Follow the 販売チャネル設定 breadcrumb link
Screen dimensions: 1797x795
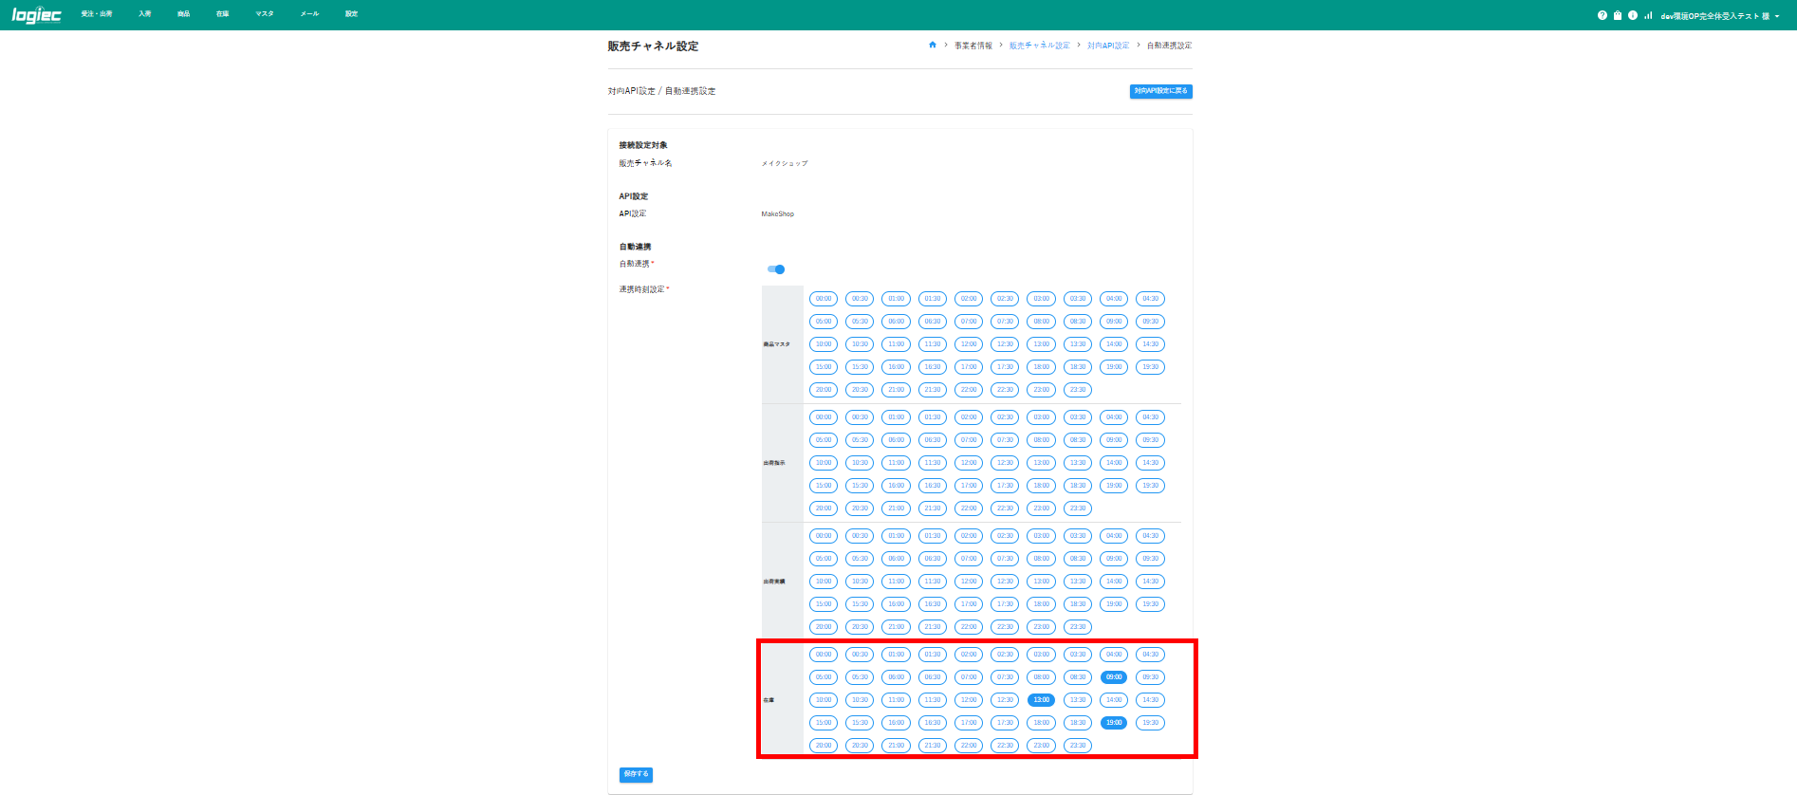click(1039, 46)
